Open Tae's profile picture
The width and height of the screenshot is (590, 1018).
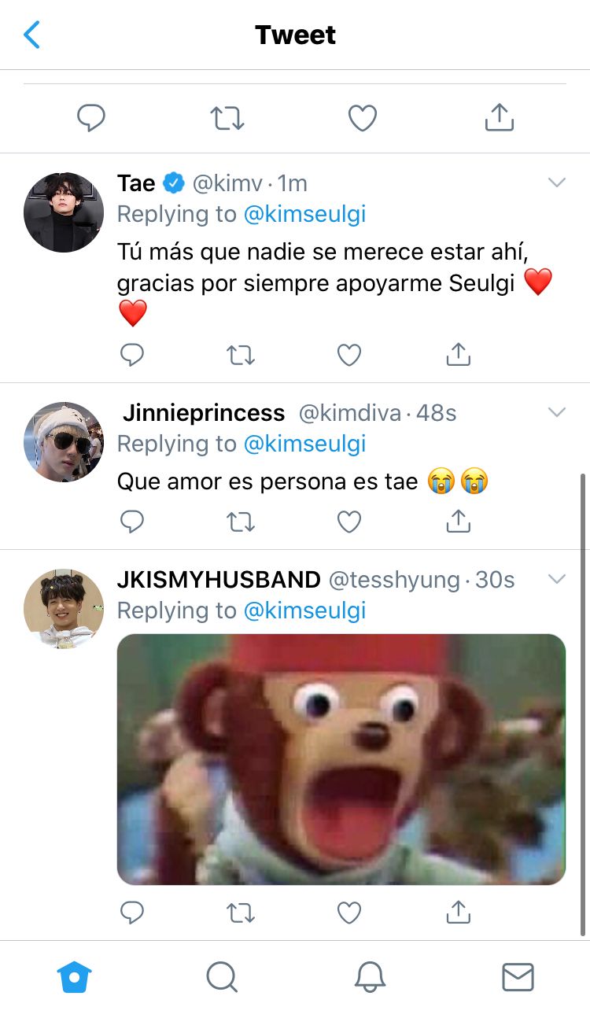pos(64,212)
